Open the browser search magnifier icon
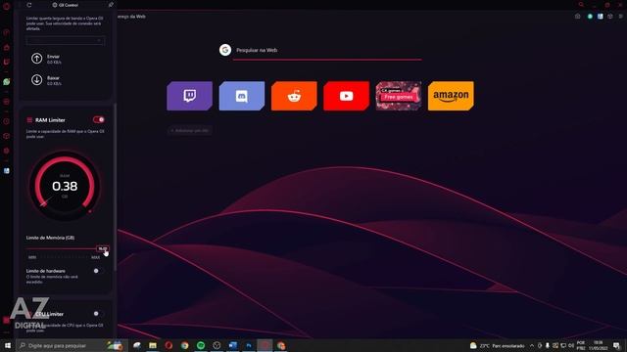This screenshot has width=627, height=352. coord(581,5)
